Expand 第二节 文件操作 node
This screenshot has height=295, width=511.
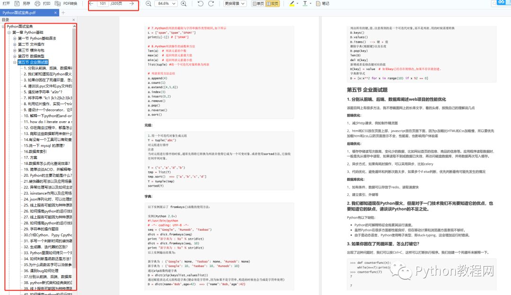pos(15,45)
